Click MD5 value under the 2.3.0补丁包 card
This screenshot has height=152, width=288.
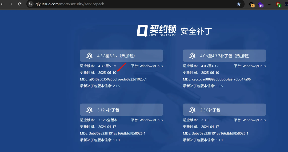(x=220, y=133)
